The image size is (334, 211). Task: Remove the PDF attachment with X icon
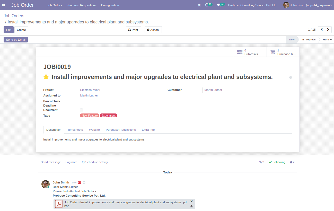coord(191,201)
